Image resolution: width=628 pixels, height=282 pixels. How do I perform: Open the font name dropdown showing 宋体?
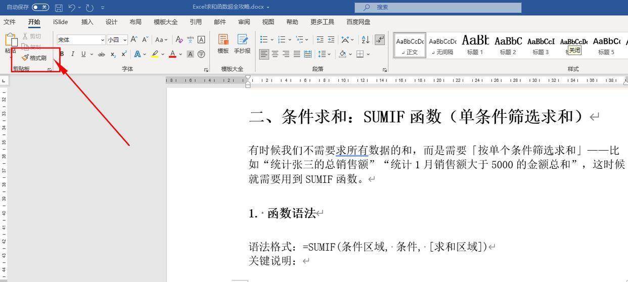pyautogui.click(x=103, y=40)
